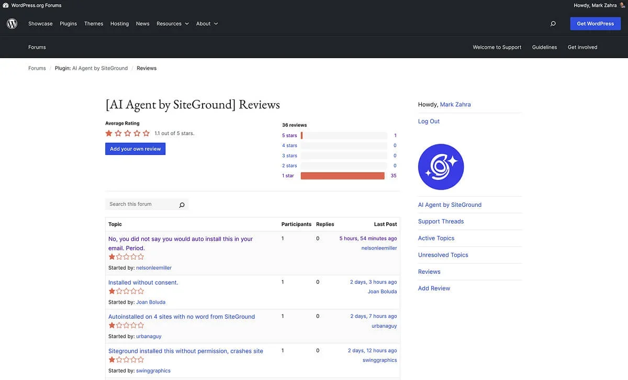Image resolution: width=628 pixels, height=380 pixels.
Task: Open '2 days, 3 hours ago' last post
Action: pyautogui.click(x=374, y=282)
